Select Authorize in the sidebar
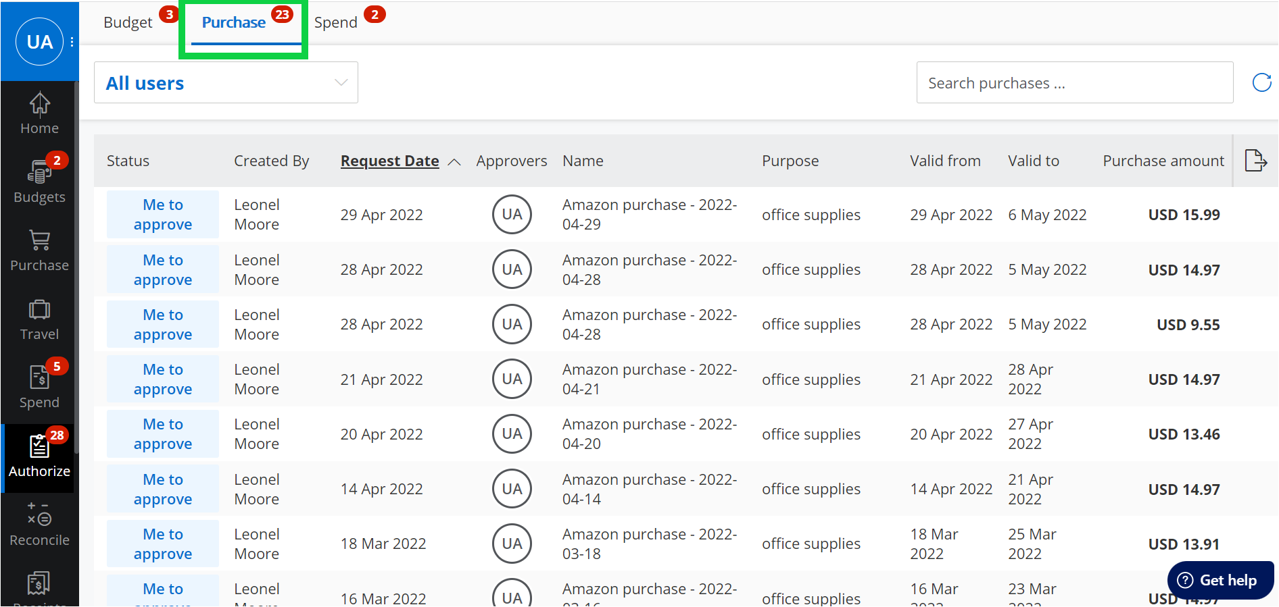The image size is (1279, 607). coord(39,457)
